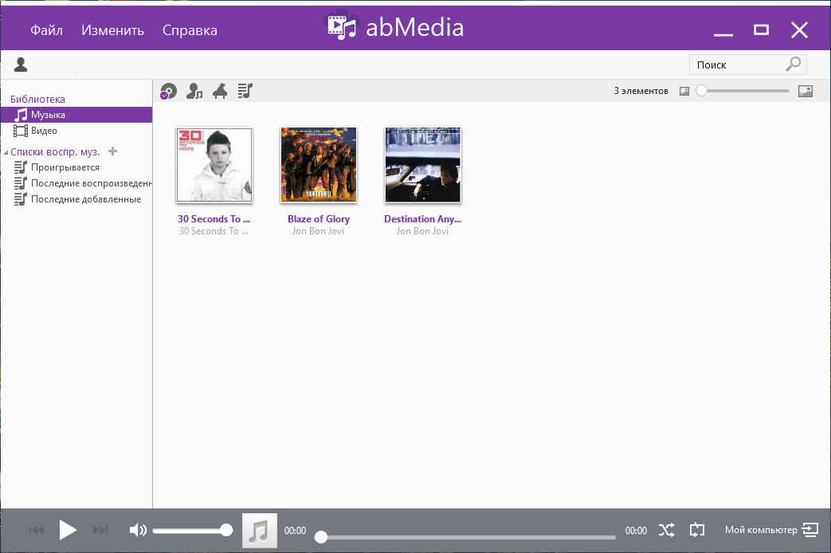The image size is (831, 553).
Task: Mute the volume speaker icon
Action: tap(138, 530)
